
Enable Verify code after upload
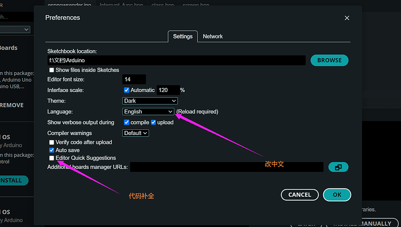coord(52,142)
